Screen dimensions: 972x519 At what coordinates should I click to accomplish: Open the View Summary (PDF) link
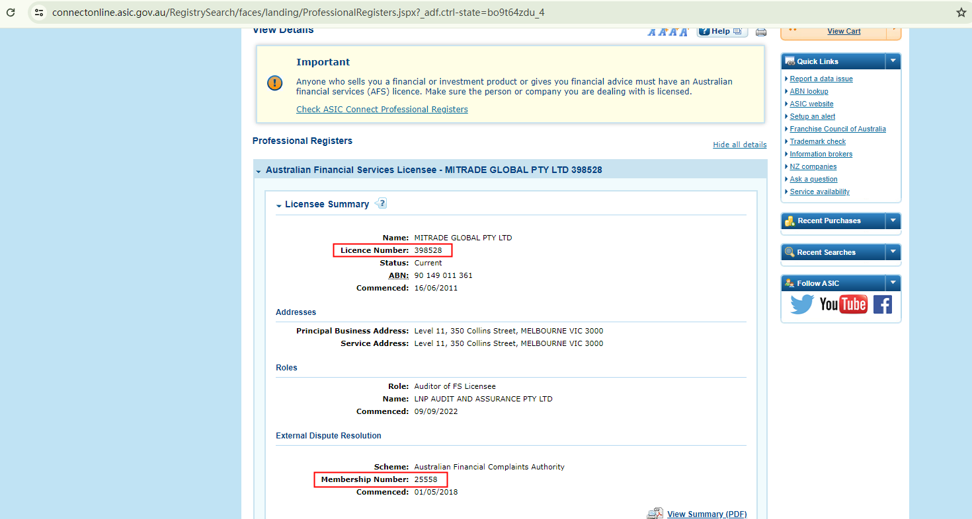[x=707, y=514]
